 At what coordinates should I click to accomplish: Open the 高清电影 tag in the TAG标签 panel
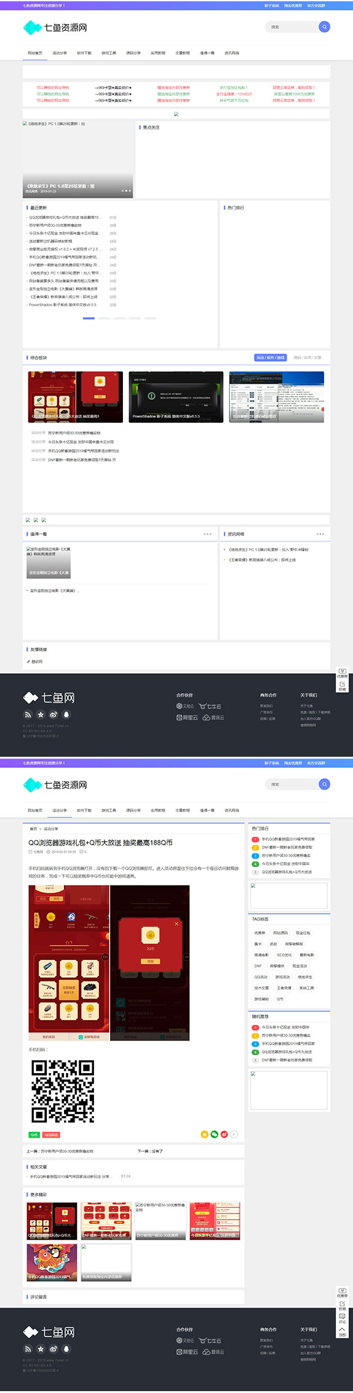pyautogui.click(x=261, y=955)
